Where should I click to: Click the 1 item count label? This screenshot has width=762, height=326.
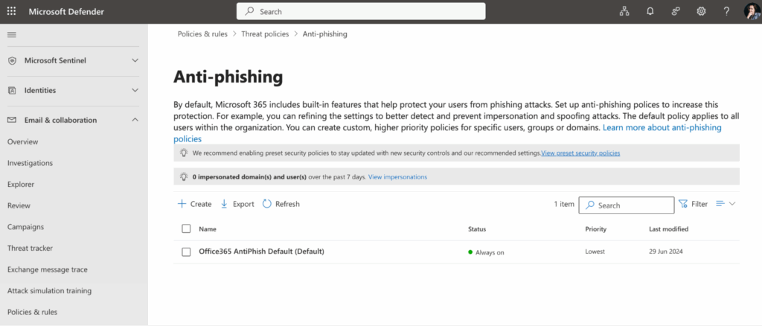(x=564, y=204)
